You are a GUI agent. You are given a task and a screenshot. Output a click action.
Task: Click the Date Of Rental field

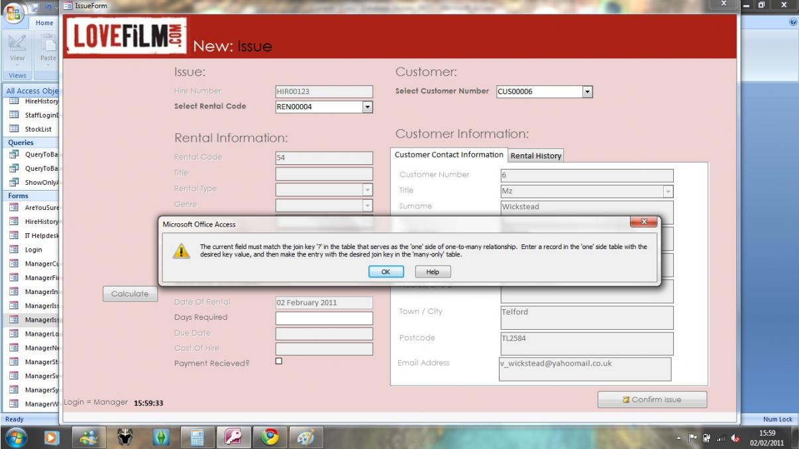tap(324, 303)
